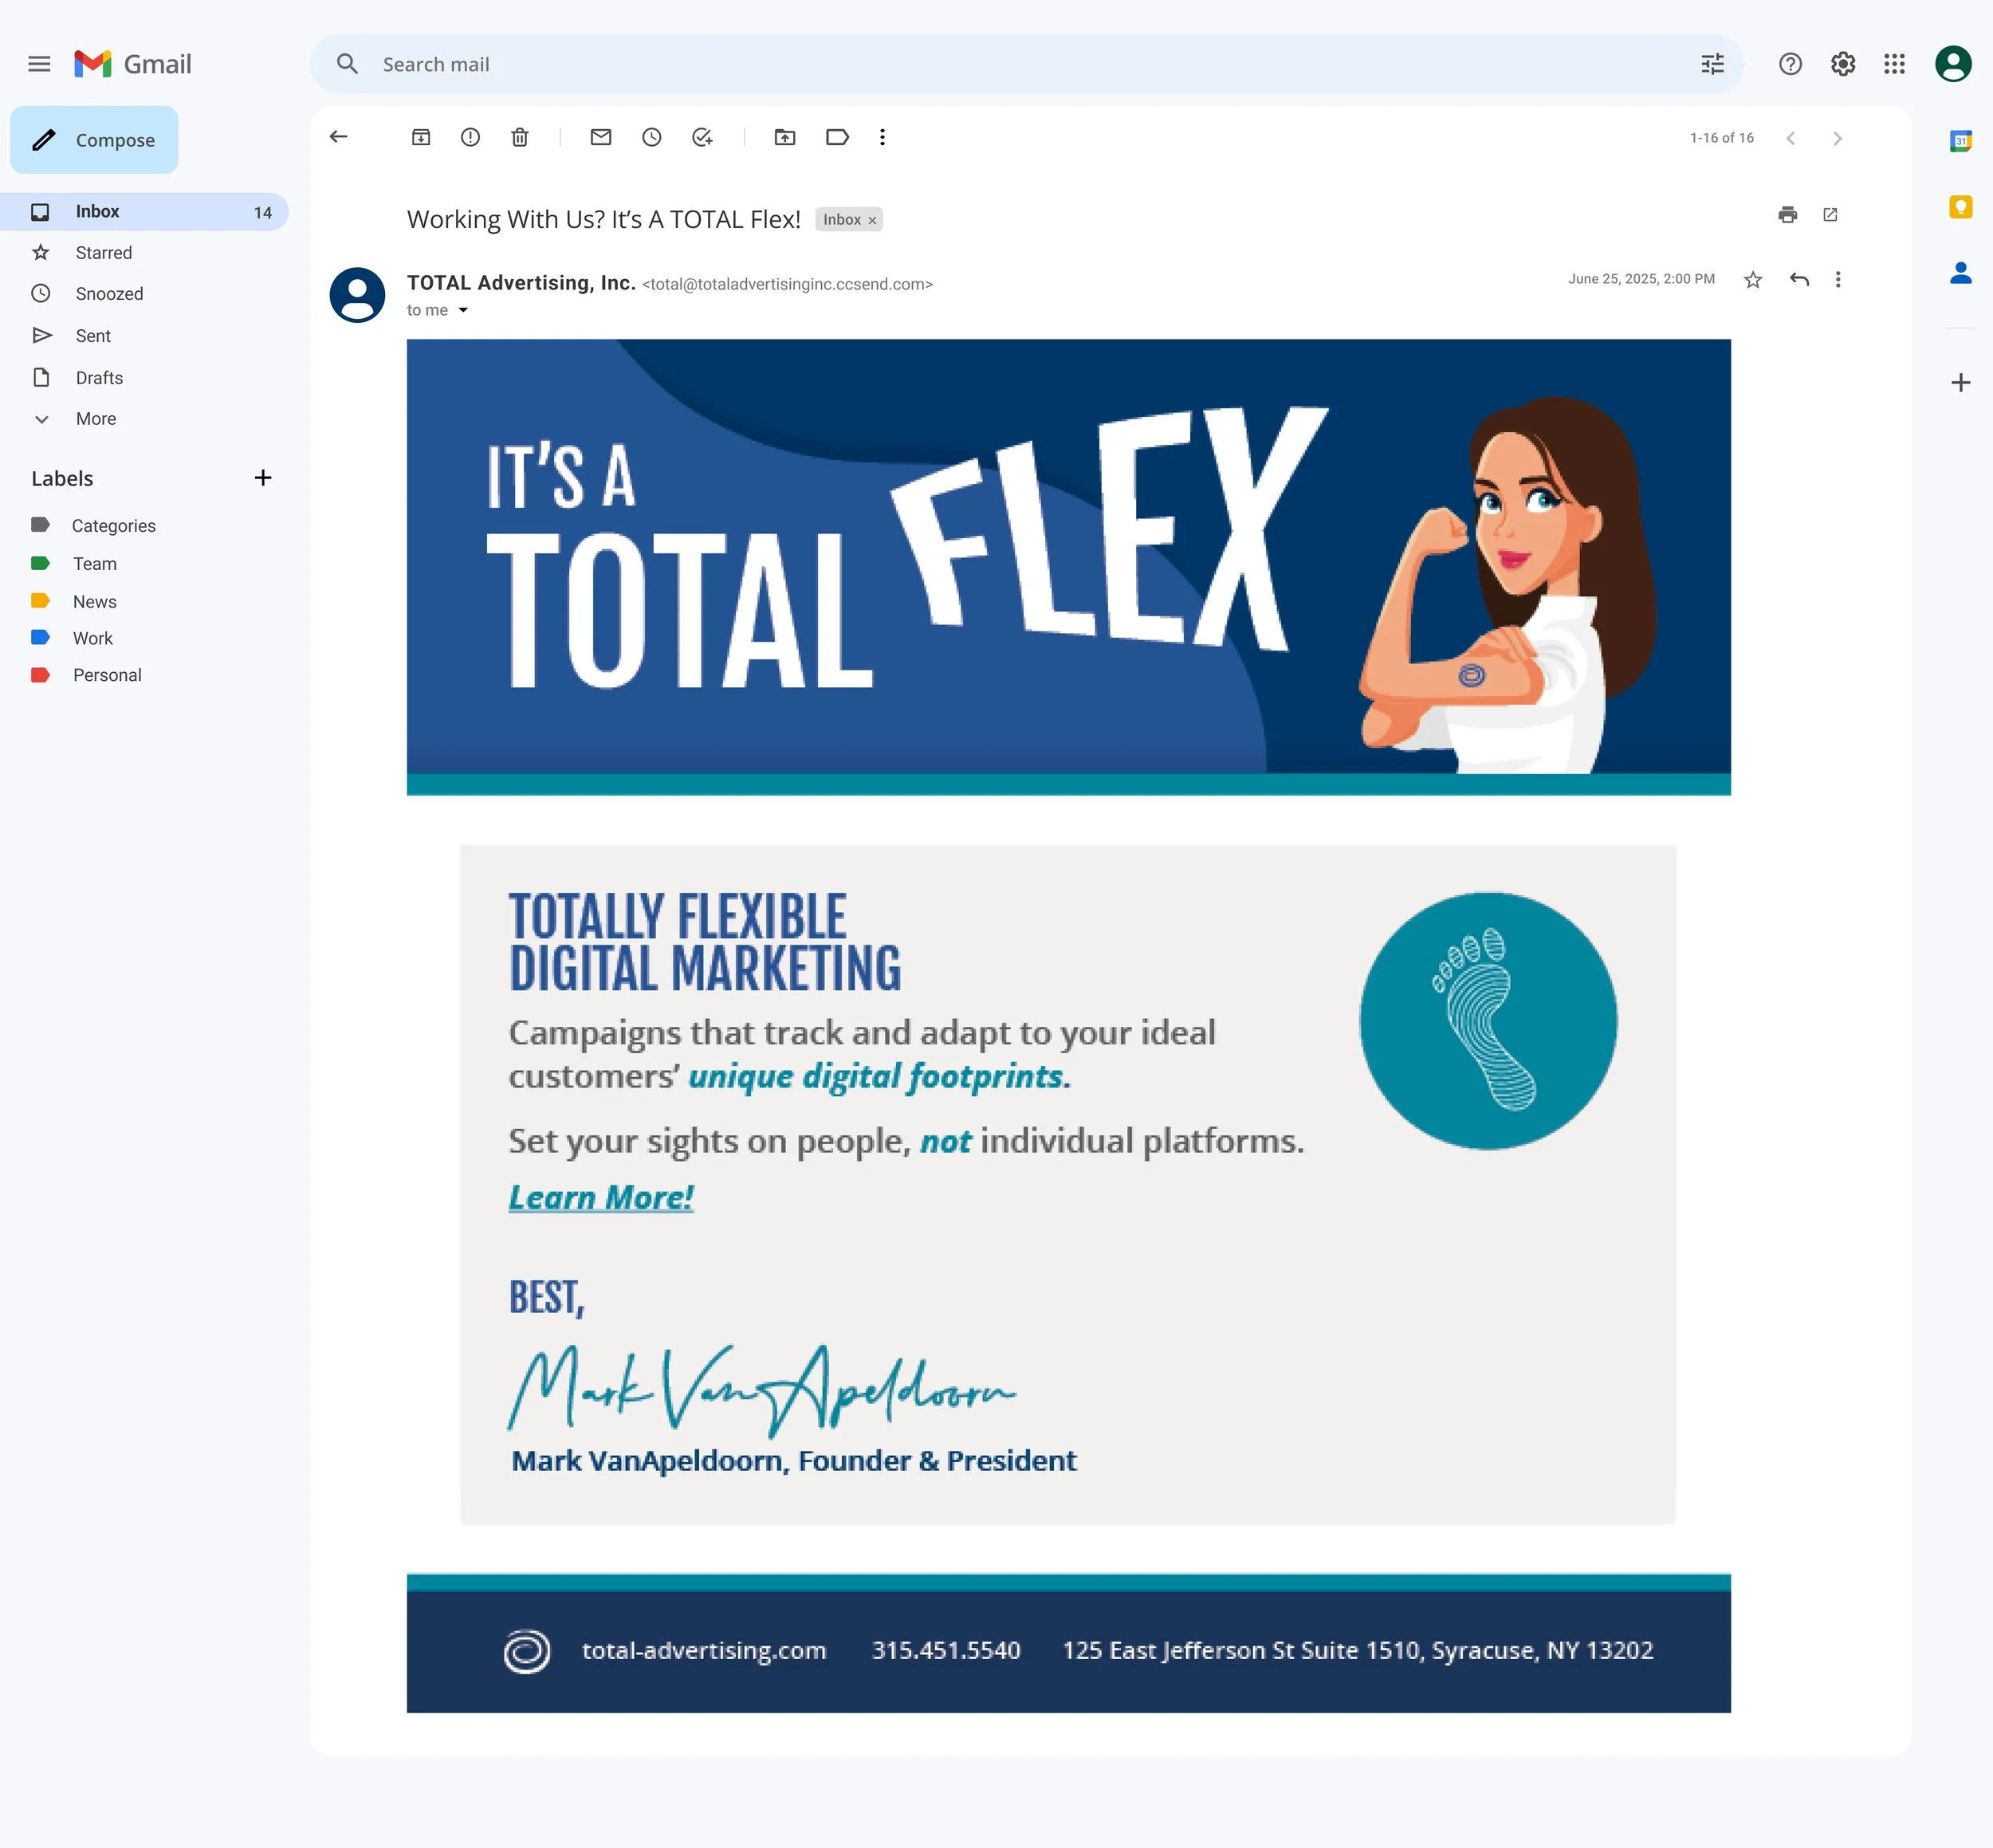Open email in new window
The width and height of the screenshot is (1993, 1848).
(1830, 215)
